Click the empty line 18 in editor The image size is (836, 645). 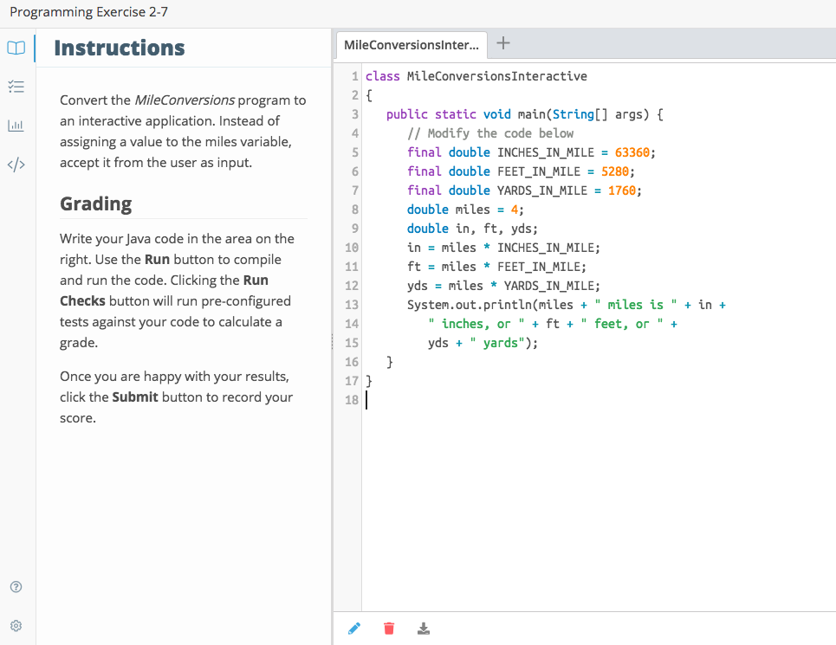[597, 400]
